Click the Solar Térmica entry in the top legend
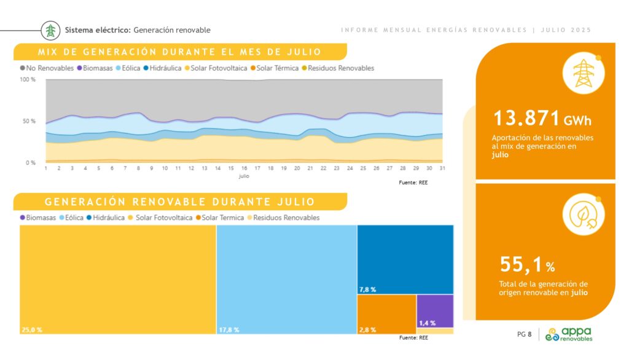This screenshot has height=354, width=629. pyautogui.click(x=275, y=68)
